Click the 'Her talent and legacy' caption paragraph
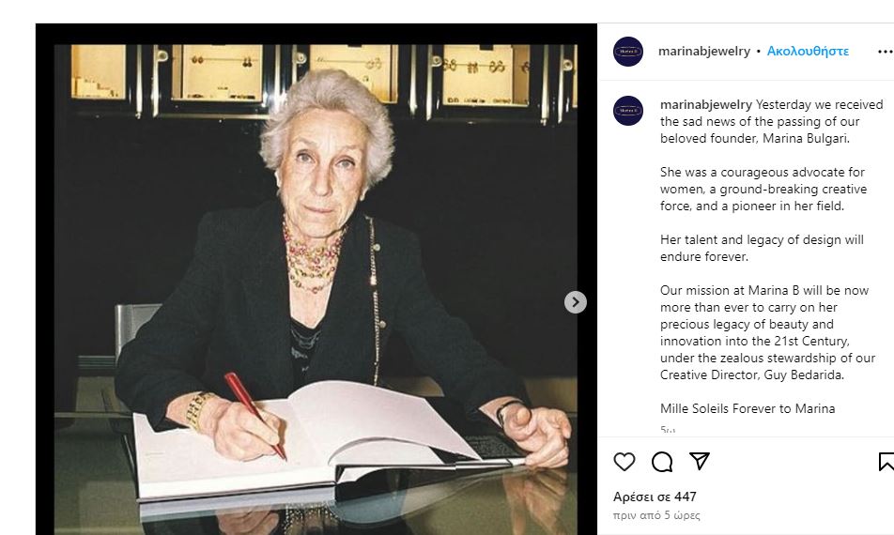 (x=762, y=248)
